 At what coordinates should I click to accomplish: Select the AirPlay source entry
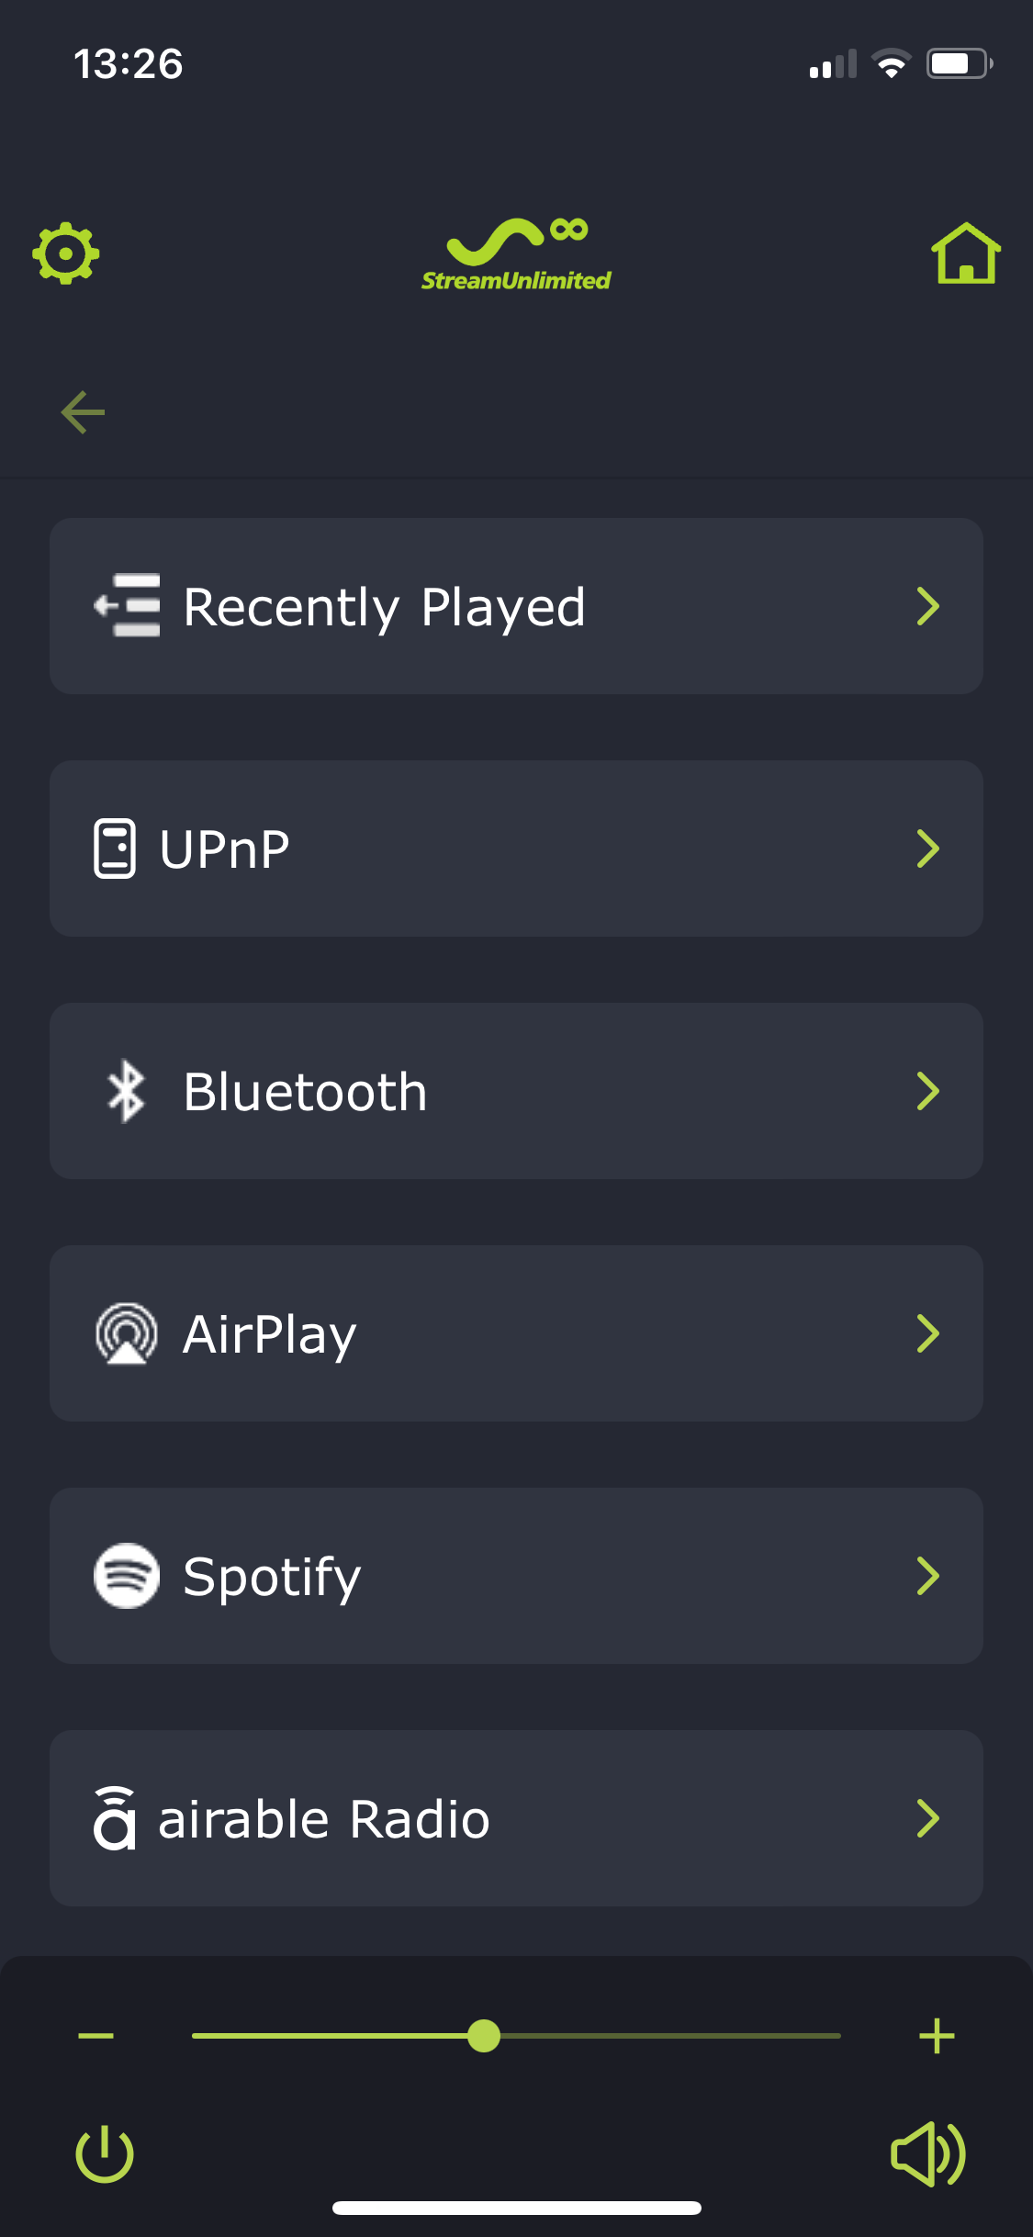pyautogui.click(x=269, y=1334)
